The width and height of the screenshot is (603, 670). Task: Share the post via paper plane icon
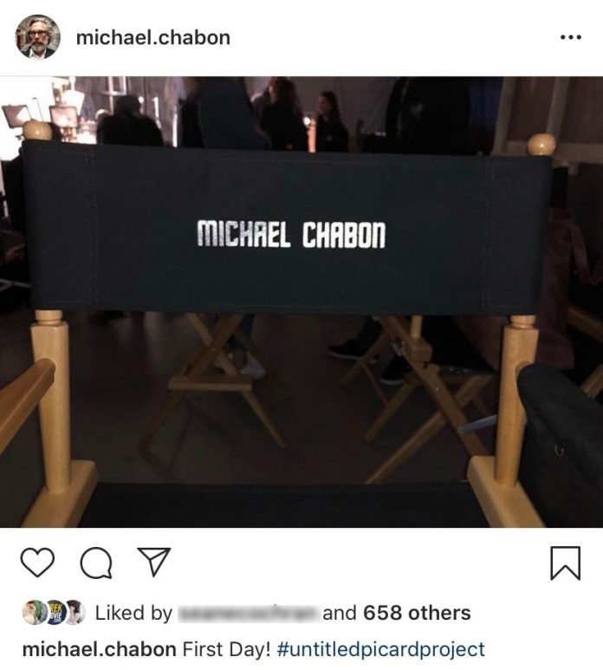pos(153,562)
